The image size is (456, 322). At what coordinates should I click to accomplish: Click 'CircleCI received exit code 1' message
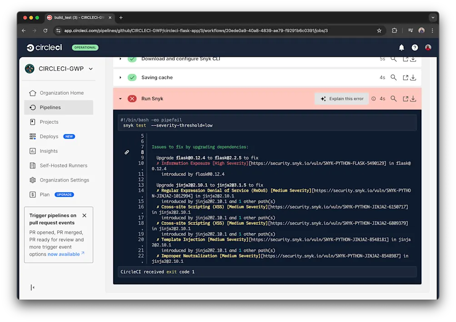coord(157,272)
